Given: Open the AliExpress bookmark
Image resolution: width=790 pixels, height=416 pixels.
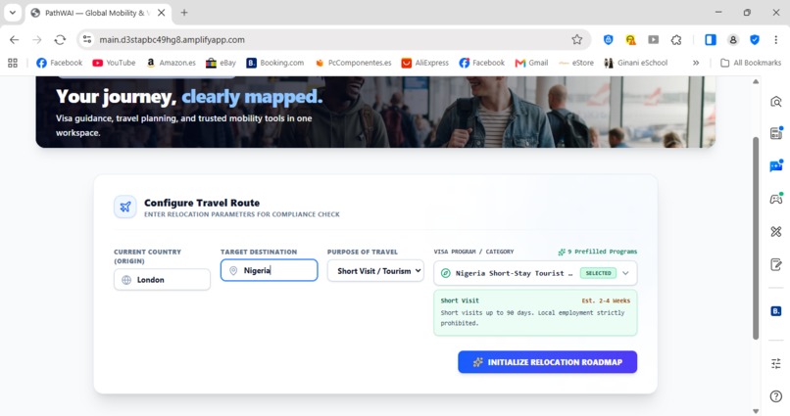Looking at the screenshot, I should pyautogui.click(x=424, y=63).
